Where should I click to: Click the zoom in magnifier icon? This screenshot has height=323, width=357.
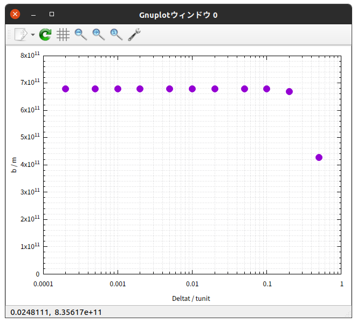pos(99,35)
